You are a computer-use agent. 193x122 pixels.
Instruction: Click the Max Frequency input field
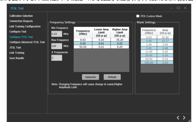point(56,46)
